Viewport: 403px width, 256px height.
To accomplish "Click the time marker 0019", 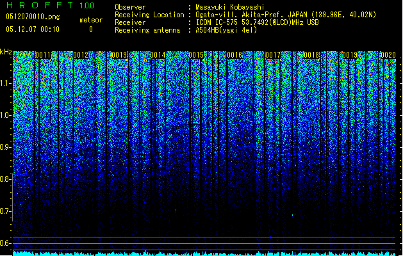I will [350, 55].
